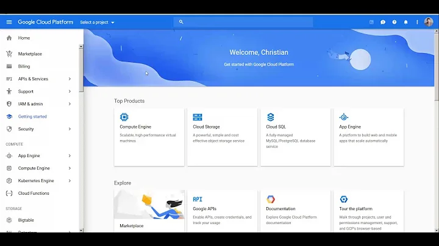Screen dimensions: 439x246
Task: Click the App Engine sidebar icon
Action: pos(9,156)
